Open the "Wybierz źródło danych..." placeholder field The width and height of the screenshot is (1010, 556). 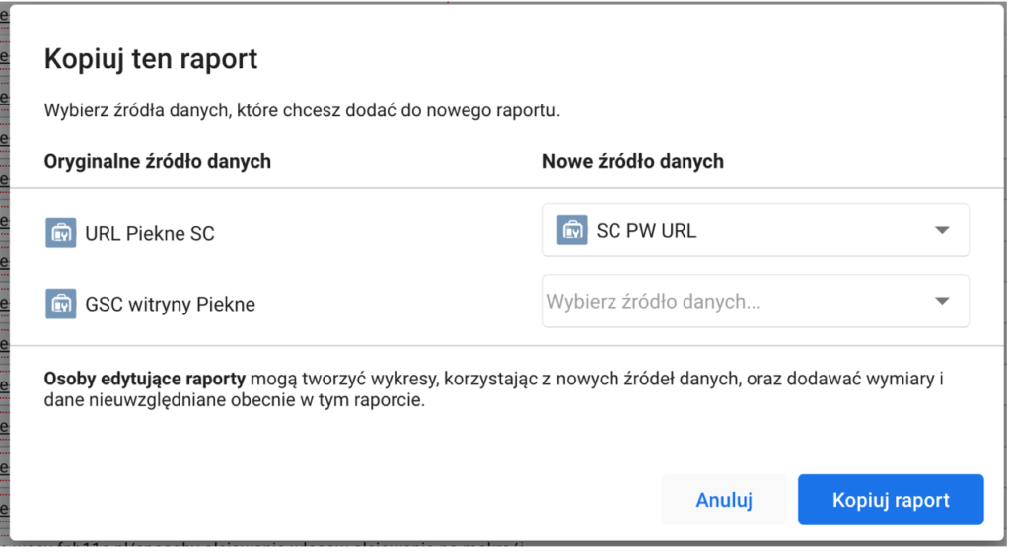coord(654,302)
